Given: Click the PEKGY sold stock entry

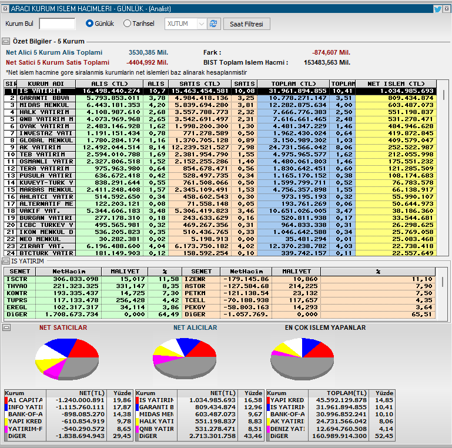Looking at the screenshot, I should tap(309, 307).
